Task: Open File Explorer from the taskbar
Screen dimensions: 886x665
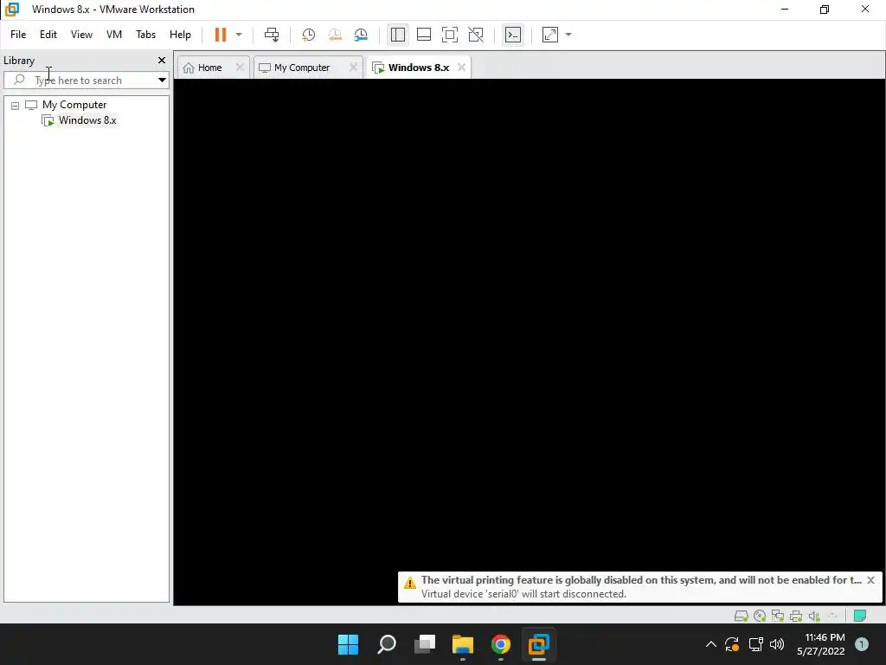Action: click(463, 644)
